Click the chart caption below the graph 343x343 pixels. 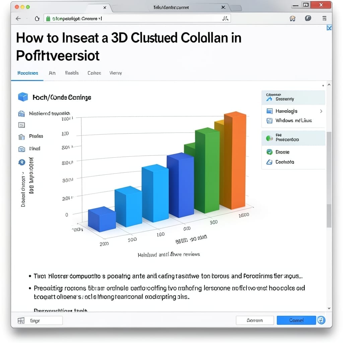click(x=169, y=255)
